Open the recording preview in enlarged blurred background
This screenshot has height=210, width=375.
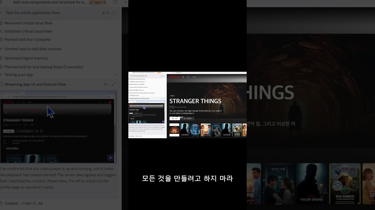point(58,127)
